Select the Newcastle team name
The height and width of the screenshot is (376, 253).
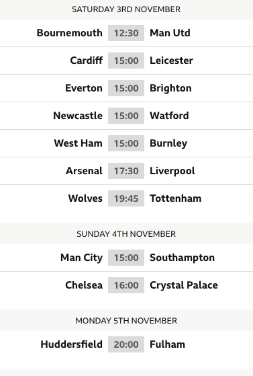[x=78, y=116]
